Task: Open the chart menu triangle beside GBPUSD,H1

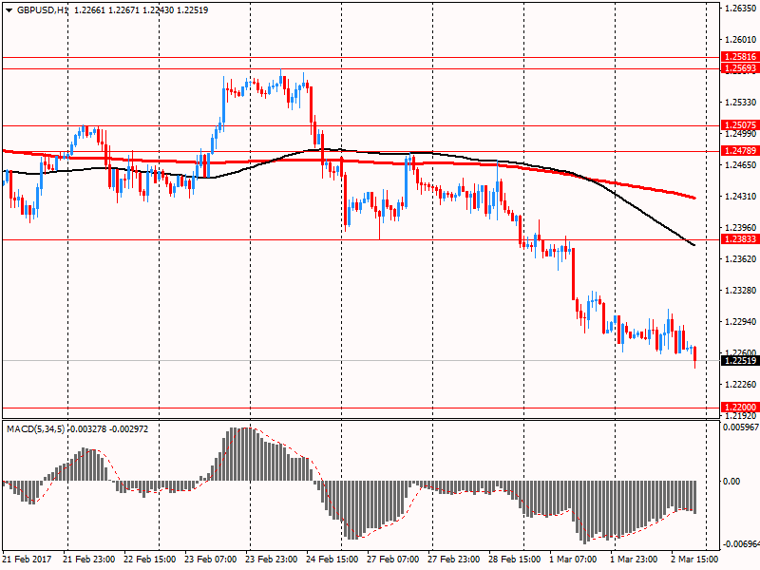Action: (x=9, y=10)
